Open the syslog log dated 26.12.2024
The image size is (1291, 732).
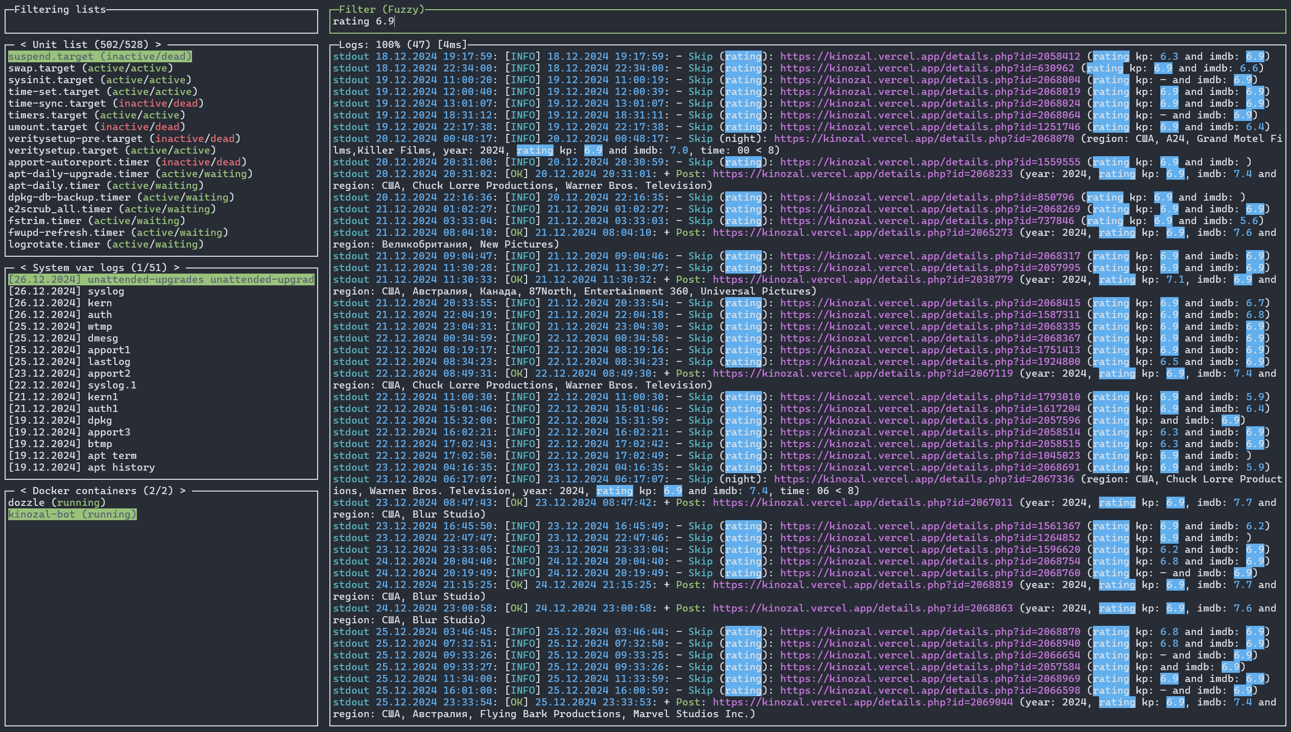66,291
